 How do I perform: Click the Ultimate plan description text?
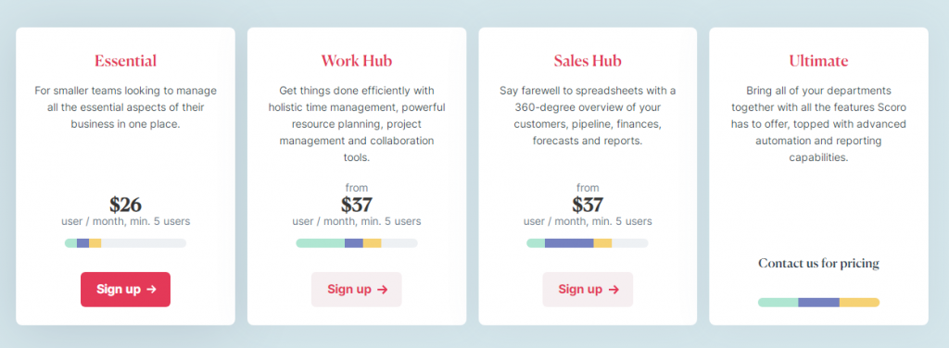point(819,124)
